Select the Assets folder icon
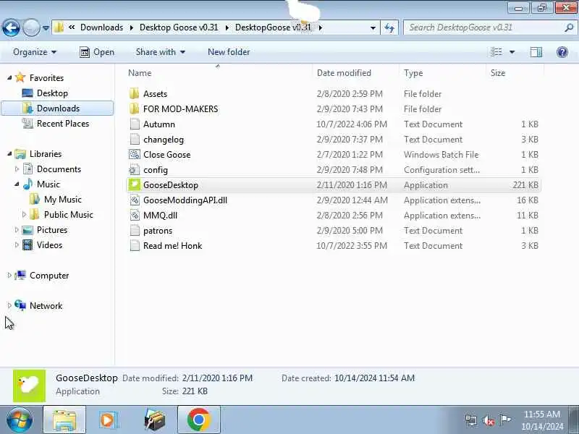 click(x=135, y=93)
